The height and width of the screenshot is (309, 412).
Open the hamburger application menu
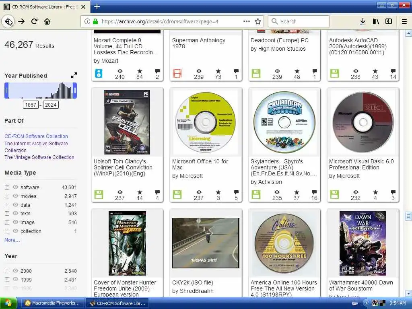404,22
